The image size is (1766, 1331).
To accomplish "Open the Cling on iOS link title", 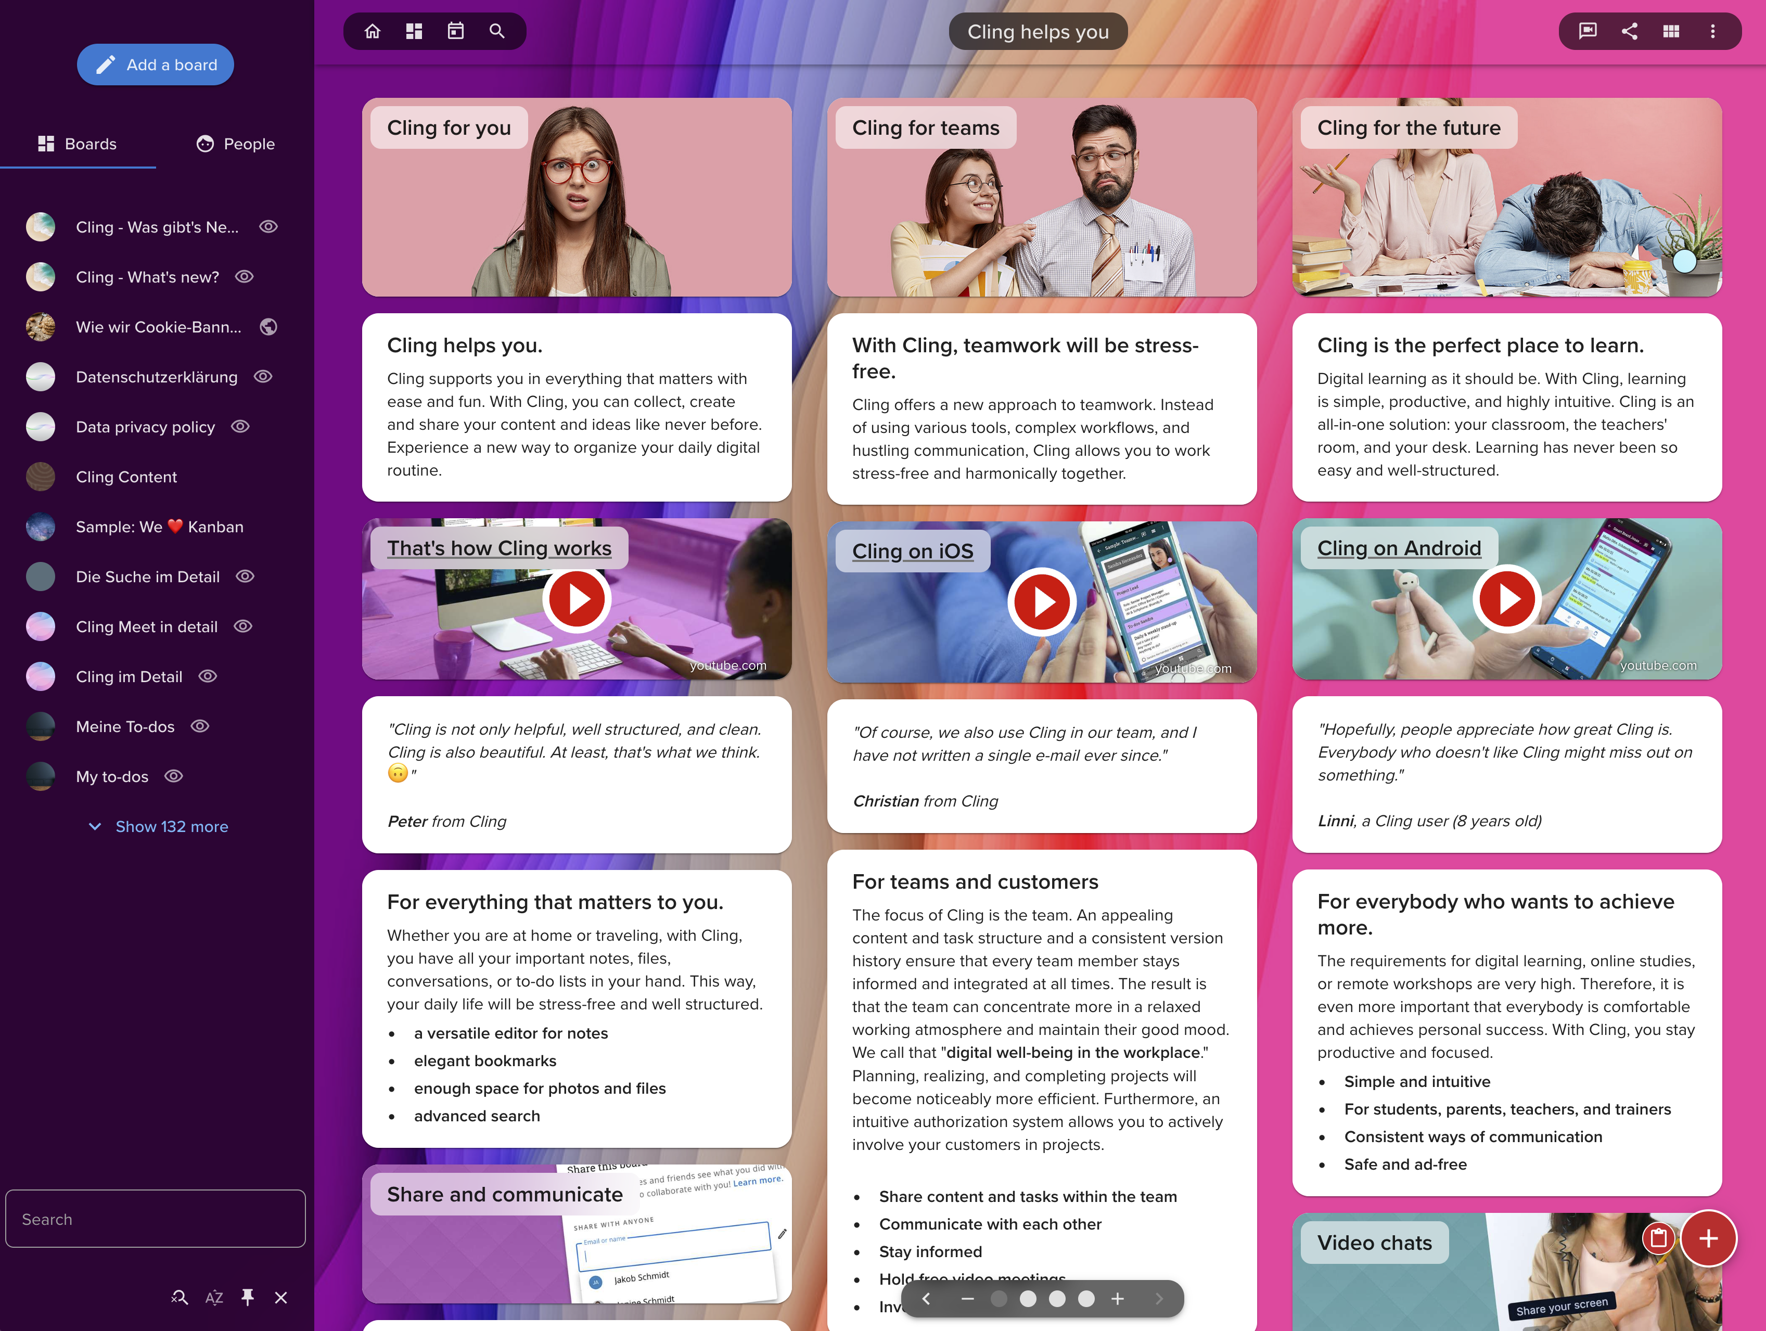I will click(913, 551).
